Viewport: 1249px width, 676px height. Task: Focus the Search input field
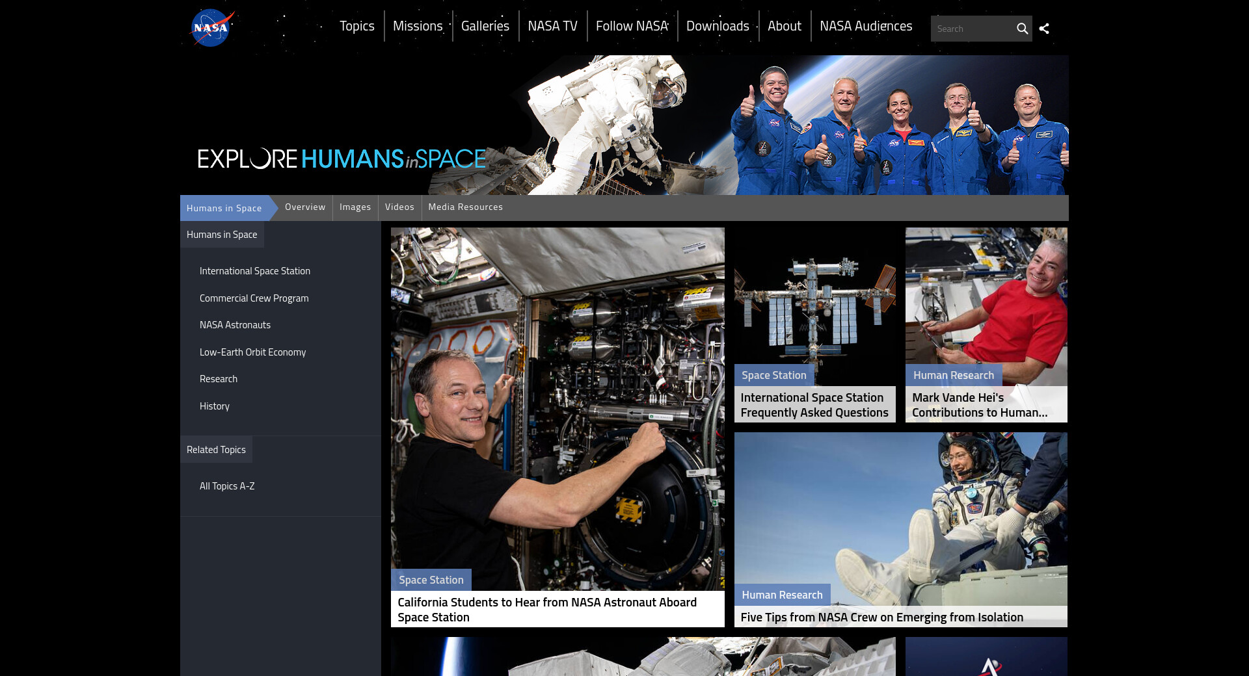coord(973,29)
